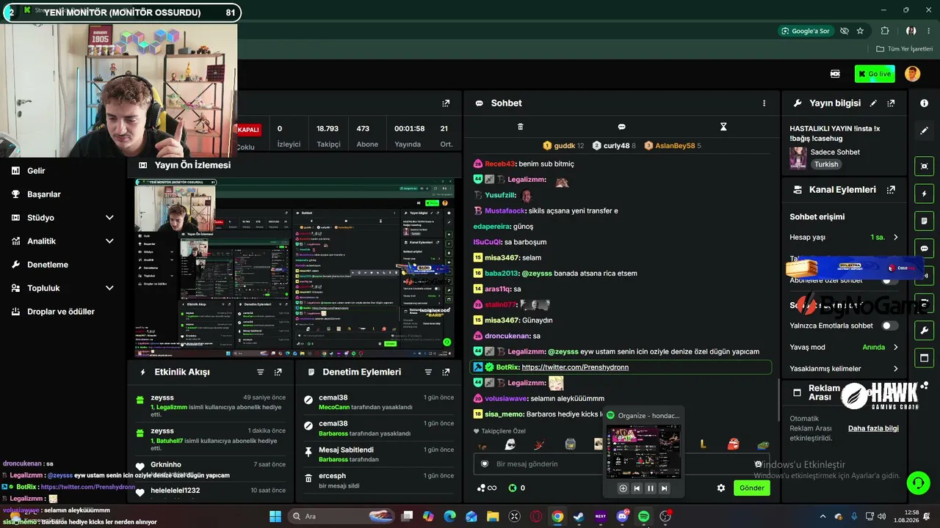This screenshot has width=940, height=528.
Task: Click the focus frame icon in right rail
Action: (924, 166)
